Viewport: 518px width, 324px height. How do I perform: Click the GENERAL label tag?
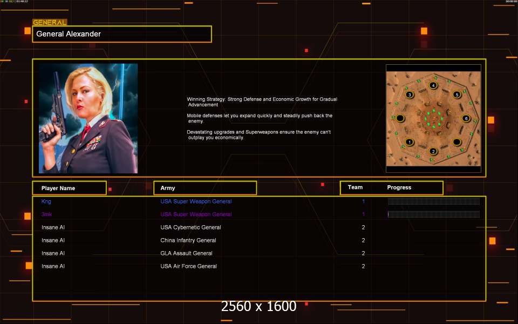click(x=50, y=22)
